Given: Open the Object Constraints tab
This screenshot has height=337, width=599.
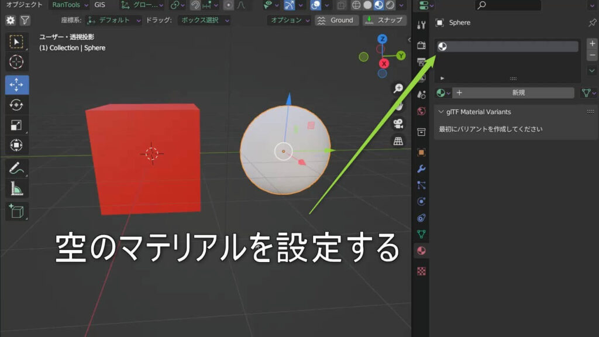Looking at the screenshot, I should pos(421,218).
